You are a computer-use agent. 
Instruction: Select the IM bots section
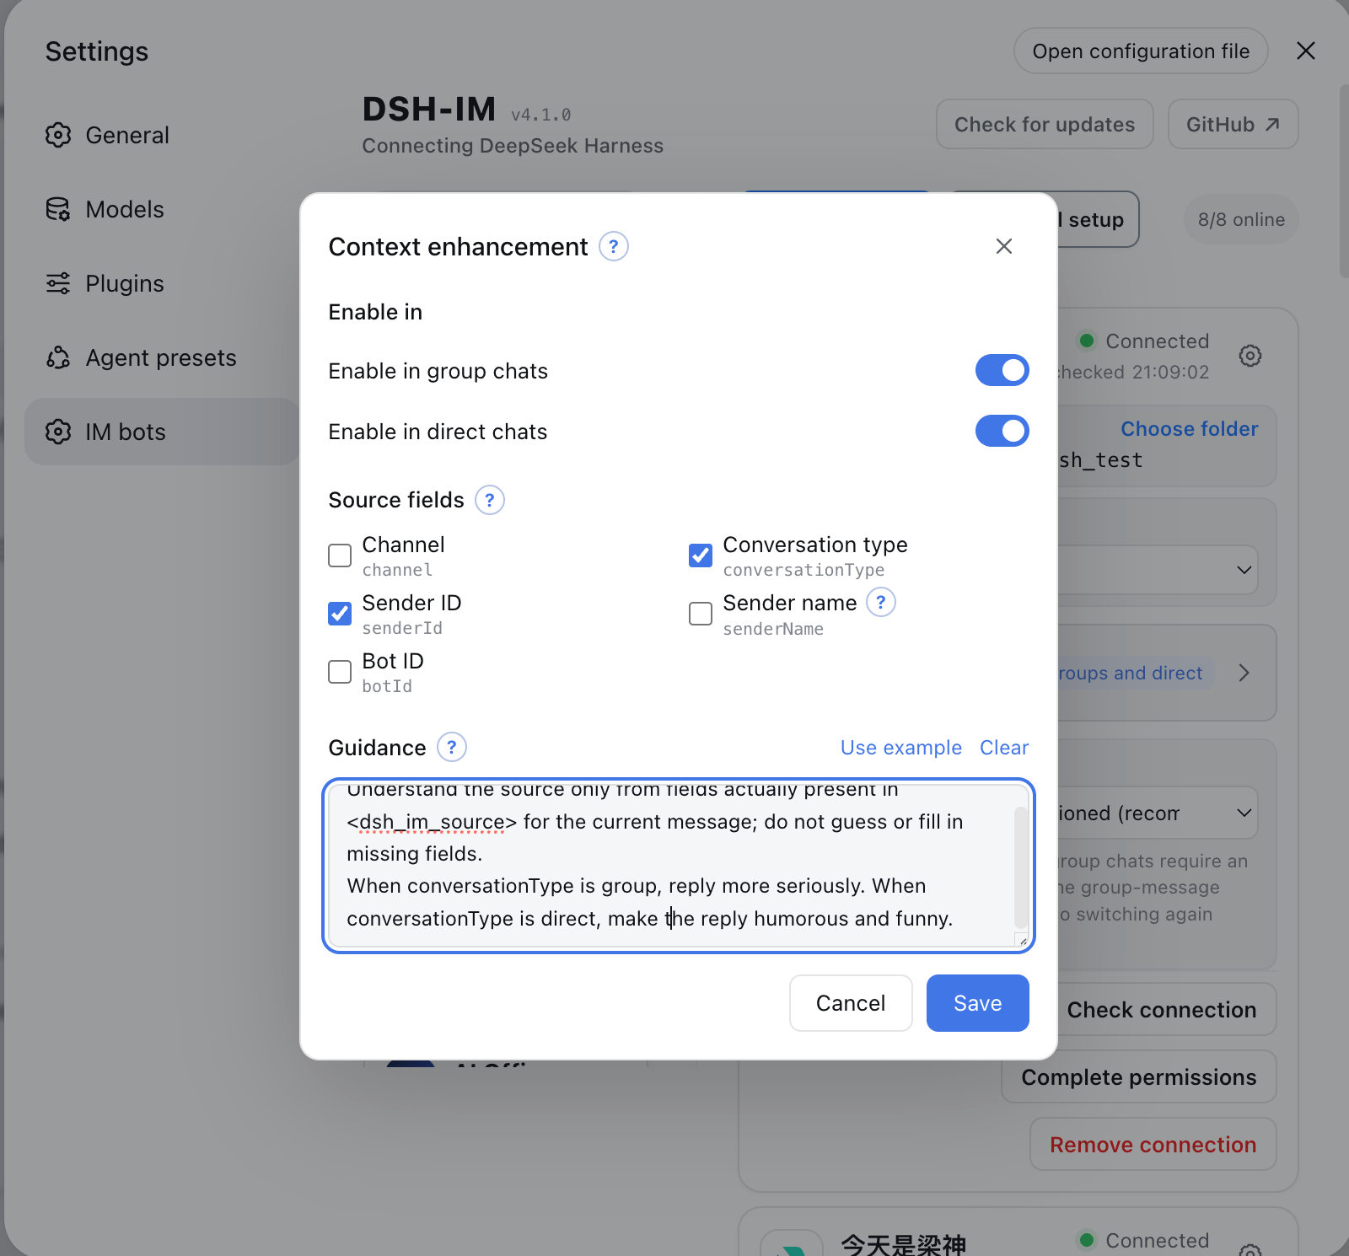(160, 432)
